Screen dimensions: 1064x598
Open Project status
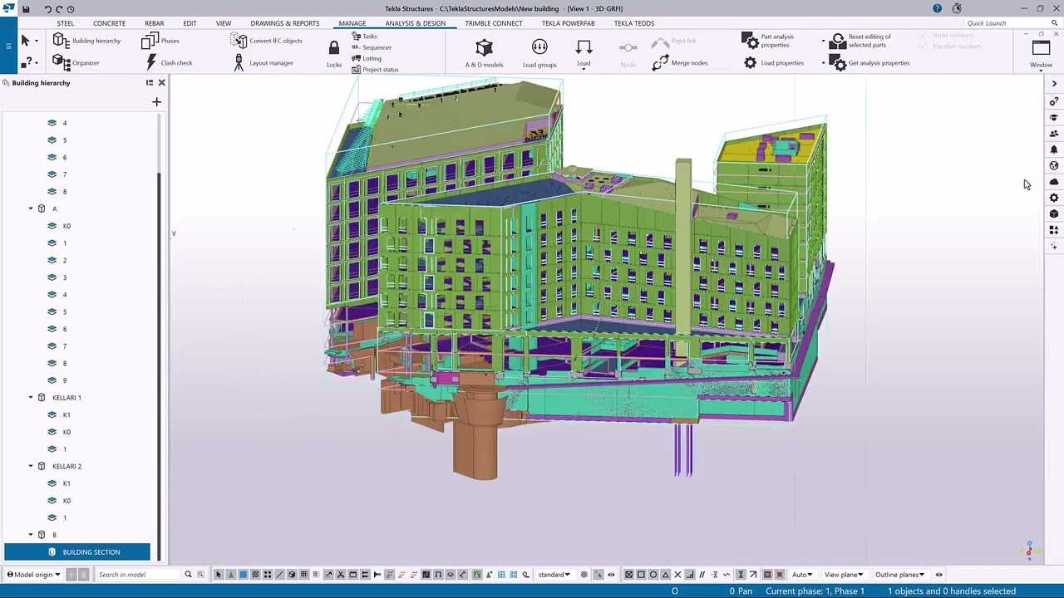(375, 70)
